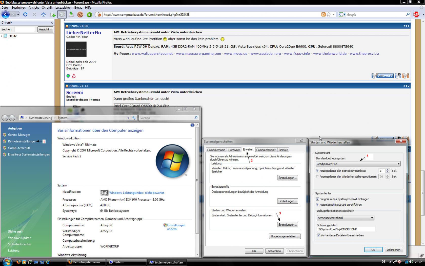
Task: Click the green online status icon of LieberNetterFlo
Action: coord(68,76)
